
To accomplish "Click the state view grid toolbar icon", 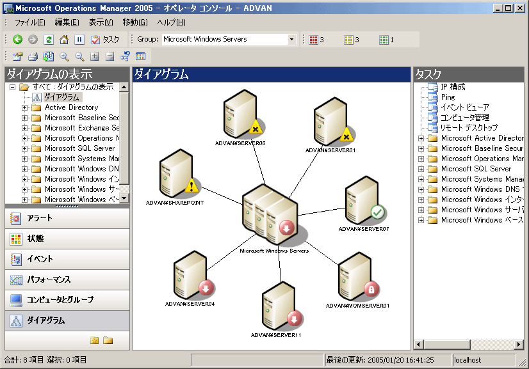I will [x=140, y=56].
